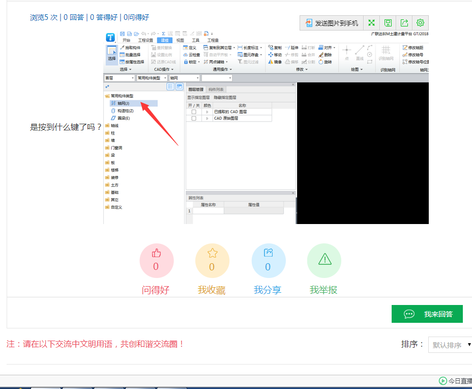Image resolution: width=472 pixels, height=389 pixels.
Task: Click the 修改轴距 tool
Action: (413, 48)
